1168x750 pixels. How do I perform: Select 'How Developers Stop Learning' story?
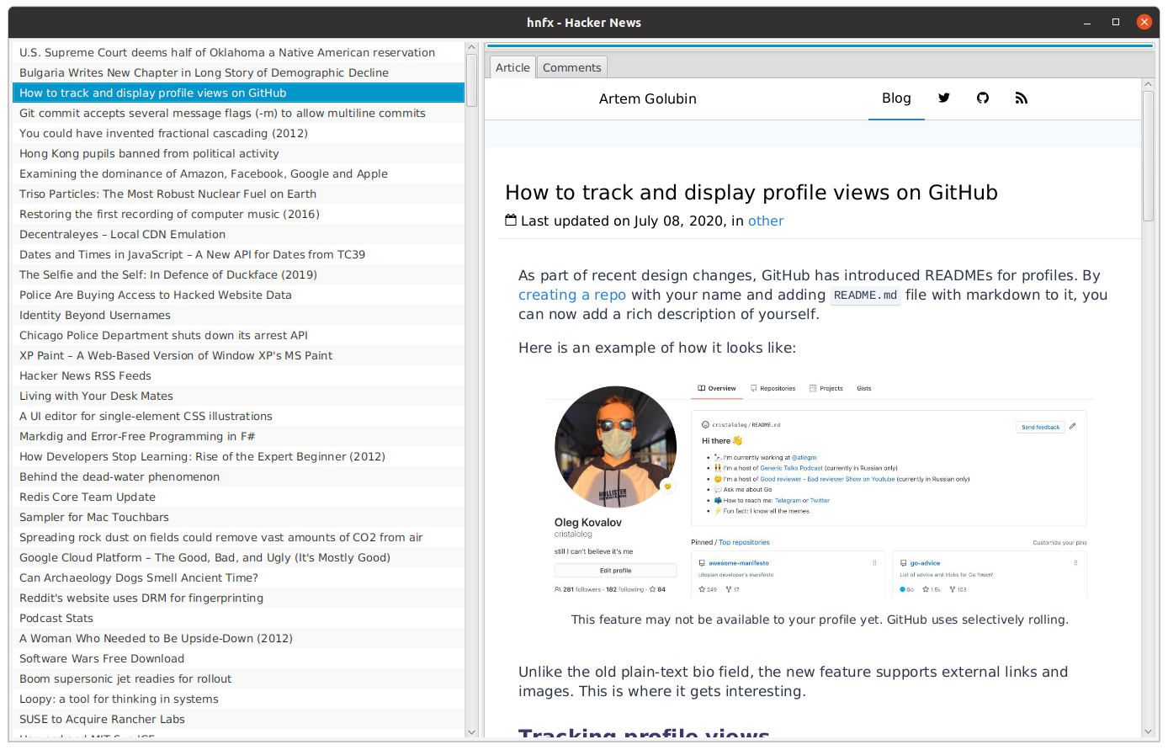pyautogui.click(x=238, y=456)
